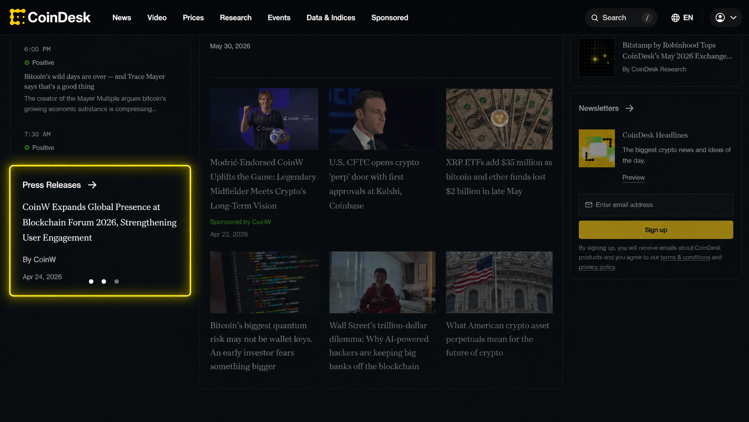
Task: Open the Trace Mayer bitcoin article
Action: pyautogui.click(x=95, y=81)
